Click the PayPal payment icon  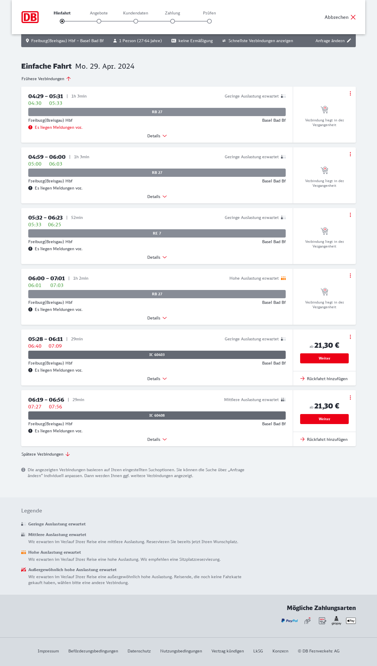tap(290, 621)
